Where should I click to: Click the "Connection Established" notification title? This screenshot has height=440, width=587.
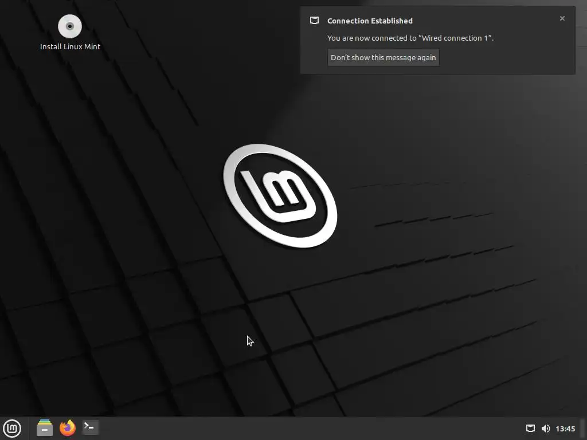tap(370, 21)
